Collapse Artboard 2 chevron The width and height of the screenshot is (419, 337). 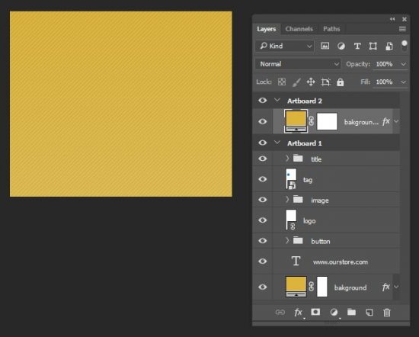(x=277, y=100)
